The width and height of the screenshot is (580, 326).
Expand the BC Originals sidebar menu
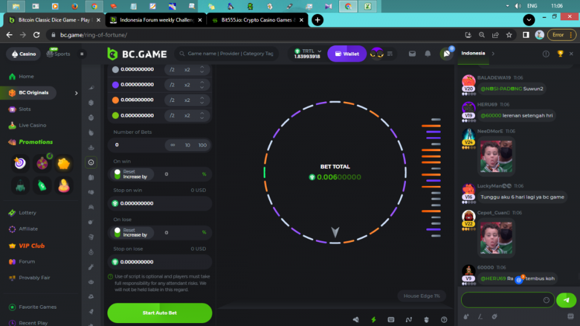(x=76, y=93)
